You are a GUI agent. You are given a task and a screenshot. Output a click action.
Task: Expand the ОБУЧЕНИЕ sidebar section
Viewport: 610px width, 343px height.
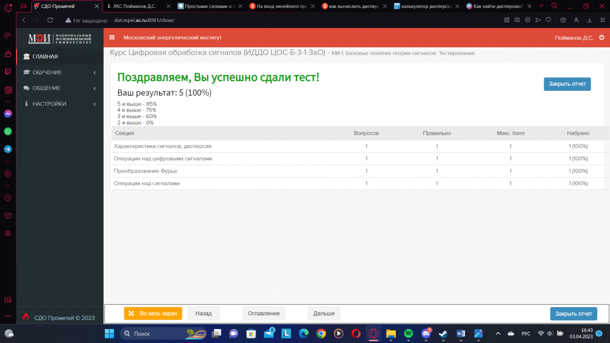click(x=59, y=72)
